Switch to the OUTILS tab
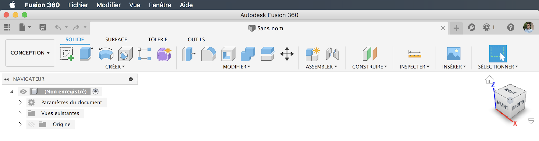Screen dimensions: 539x141 [196, 39]
